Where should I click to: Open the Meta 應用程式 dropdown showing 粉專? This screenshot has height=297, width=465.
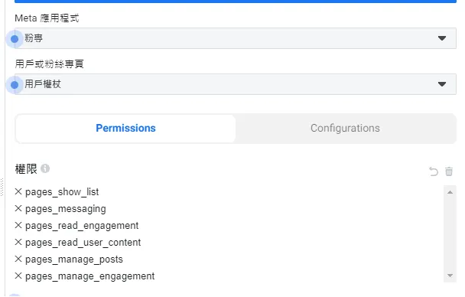tap(236, 38)
